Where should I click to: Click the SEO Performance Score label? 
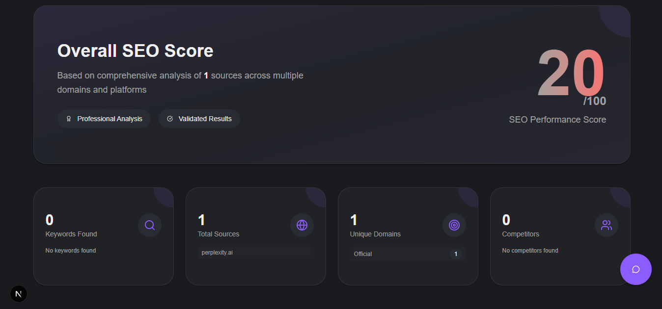click(x=557, y=119)
